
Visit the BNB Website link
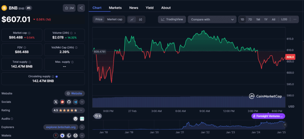click(75, 93)
